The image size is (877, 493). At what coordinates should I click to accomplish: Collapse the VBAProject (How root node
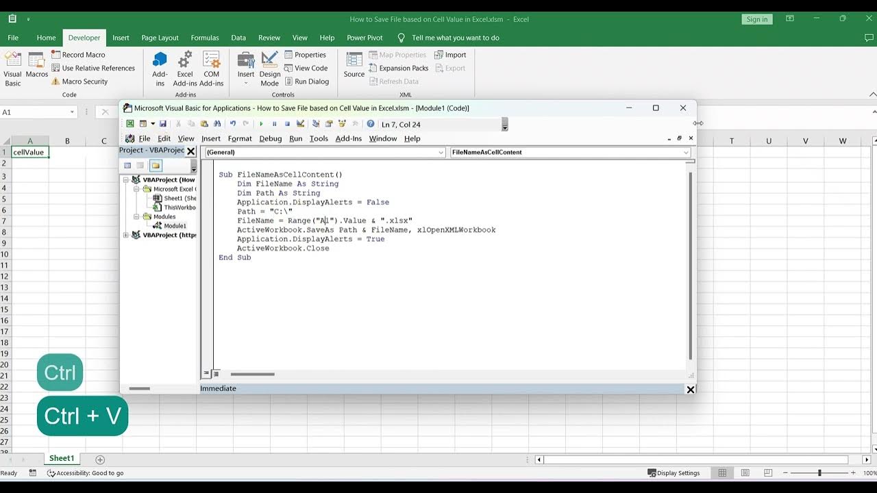126,180
